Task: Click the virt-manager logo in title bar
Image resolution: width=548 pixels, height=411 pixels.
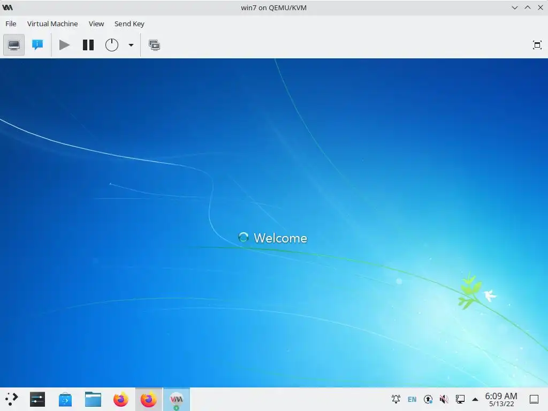Action: (7, 7)
